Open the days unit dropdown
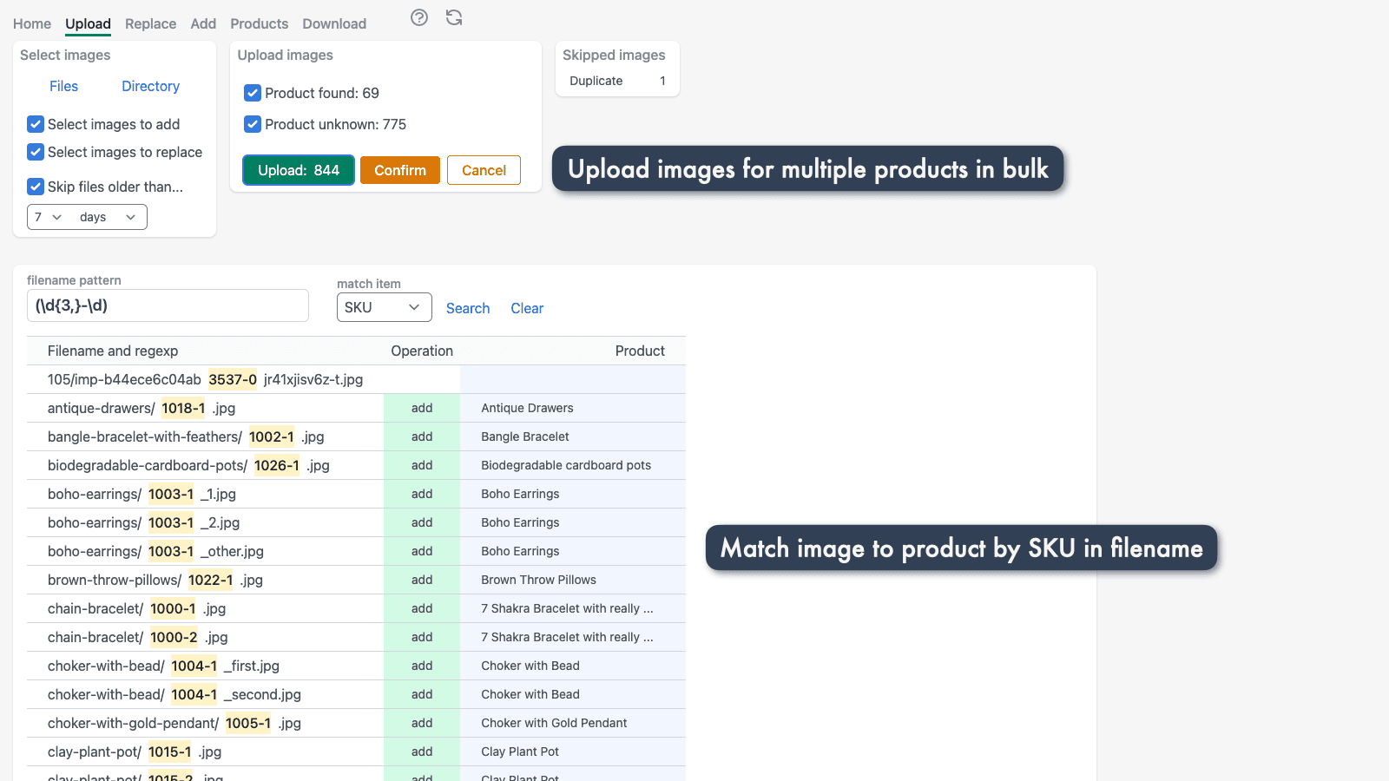 pyautogui.click(x=108, y=217)
